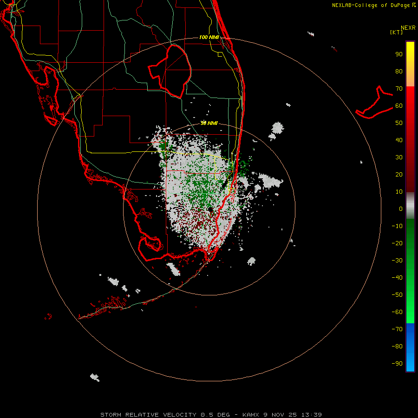Click the -90 value on velocity scale
The image size is (418, 418).
(397, 364)
